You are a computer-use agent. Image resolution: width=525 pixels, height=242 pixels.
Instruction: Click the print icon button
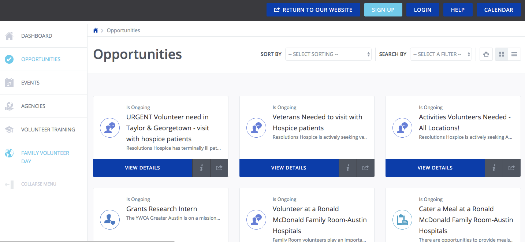pos(486,54)
